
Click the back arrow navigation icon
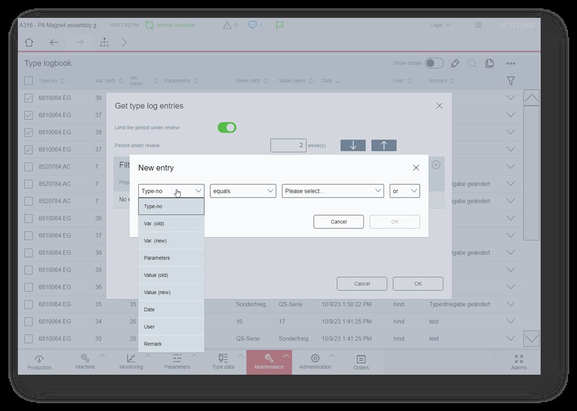[x=54, y=42]
